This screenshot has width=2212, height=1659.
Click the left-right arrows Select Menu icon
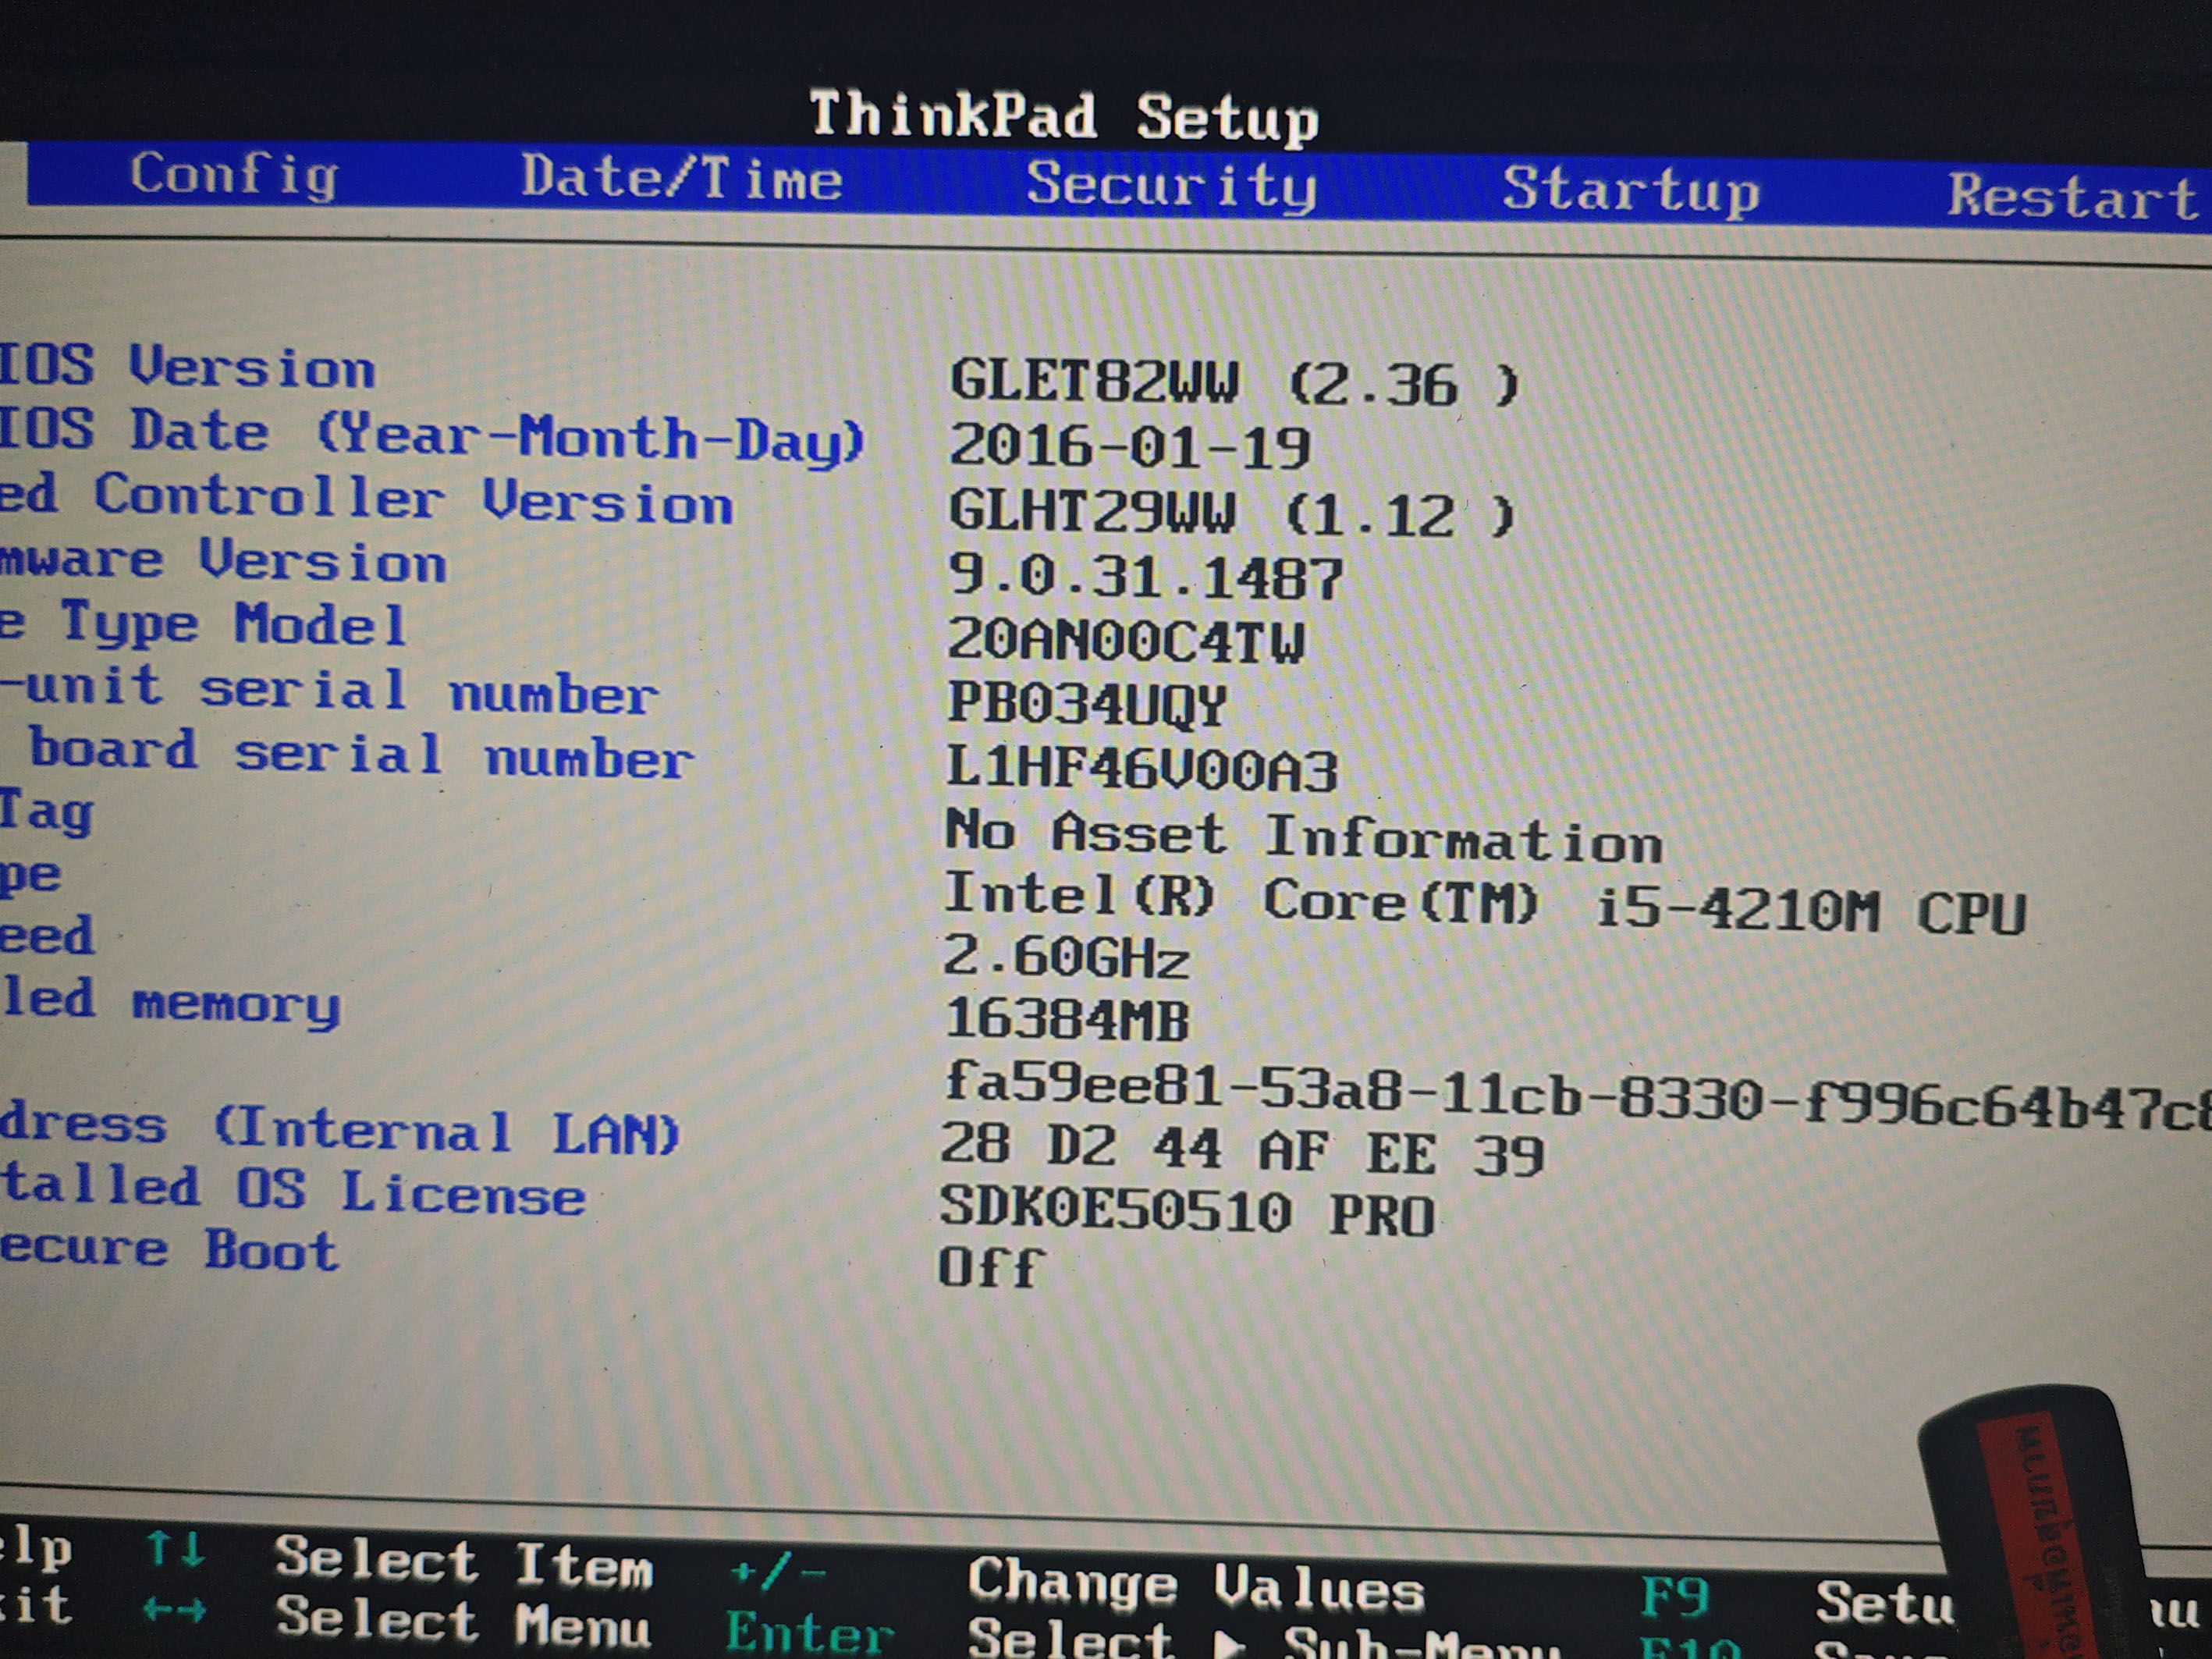tap(174, 1609)
